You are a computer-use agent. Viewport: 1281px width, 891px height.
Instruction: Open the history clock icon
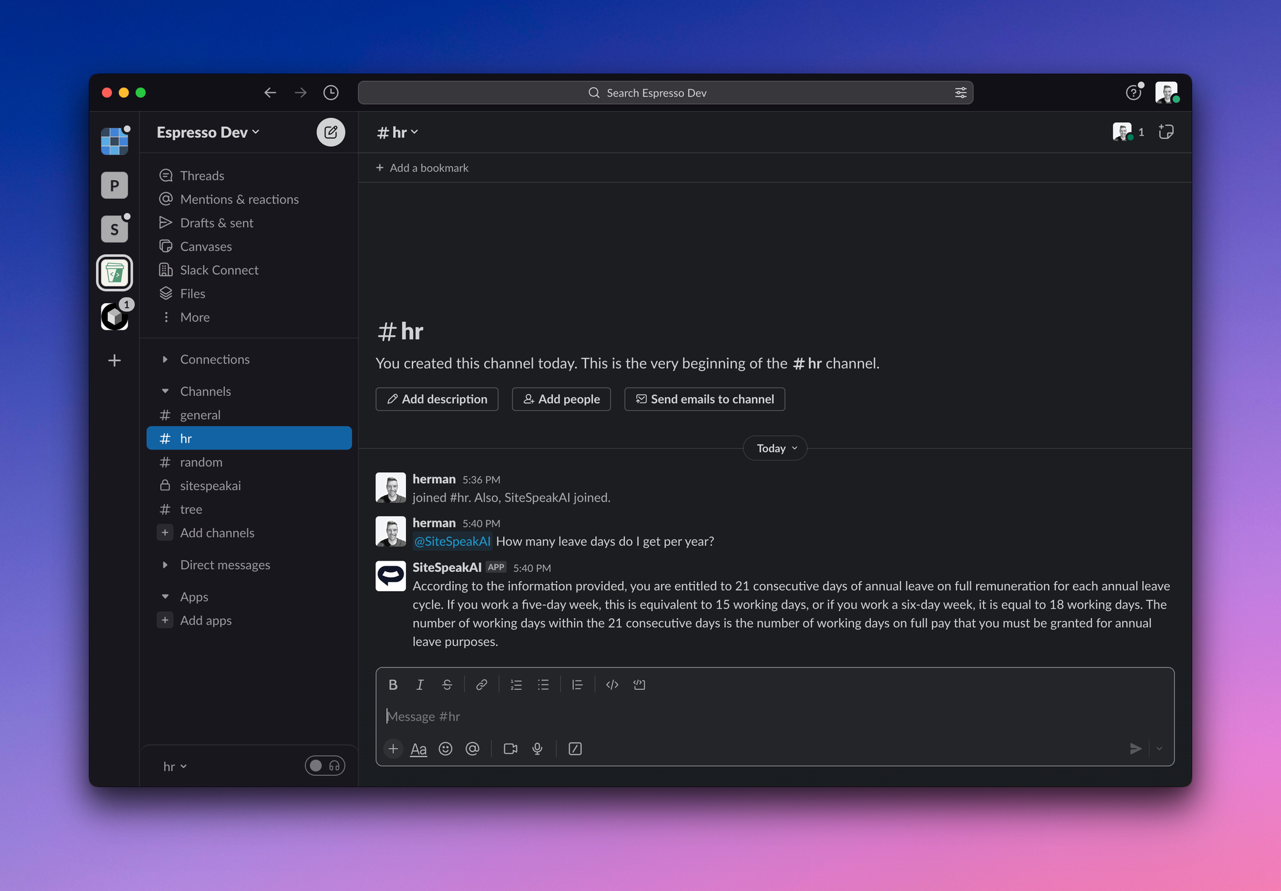[330, 93]
